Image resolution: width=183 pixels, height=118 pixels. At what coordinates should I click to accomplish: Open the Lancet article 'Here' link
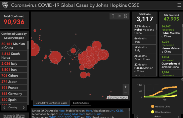[x=61, y=111]
